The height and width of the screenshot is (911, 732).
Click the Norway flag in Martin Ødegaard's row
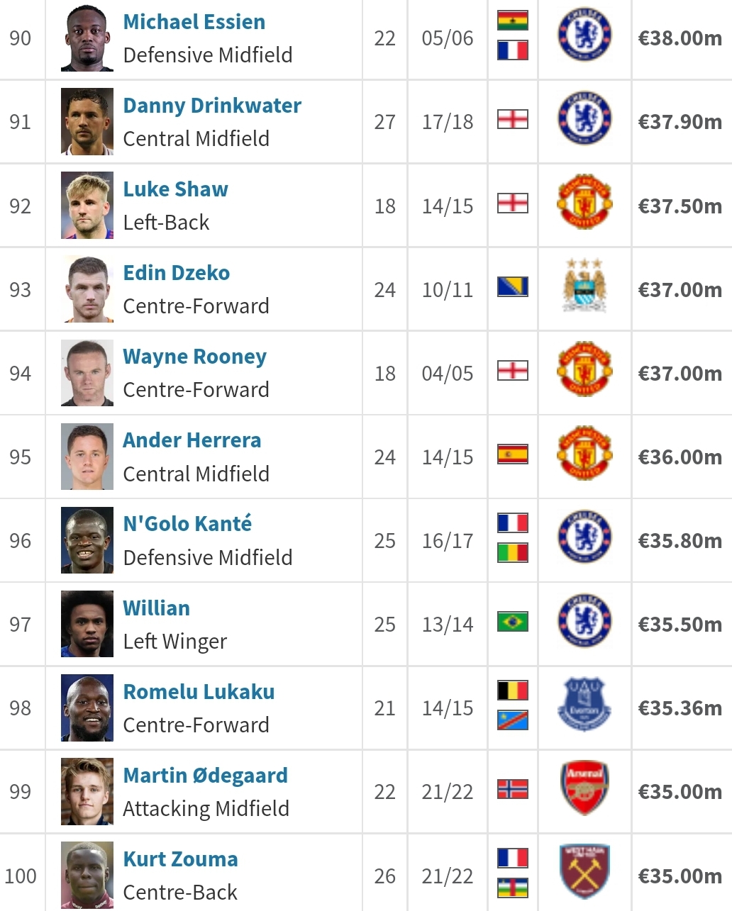click(513, 789)
